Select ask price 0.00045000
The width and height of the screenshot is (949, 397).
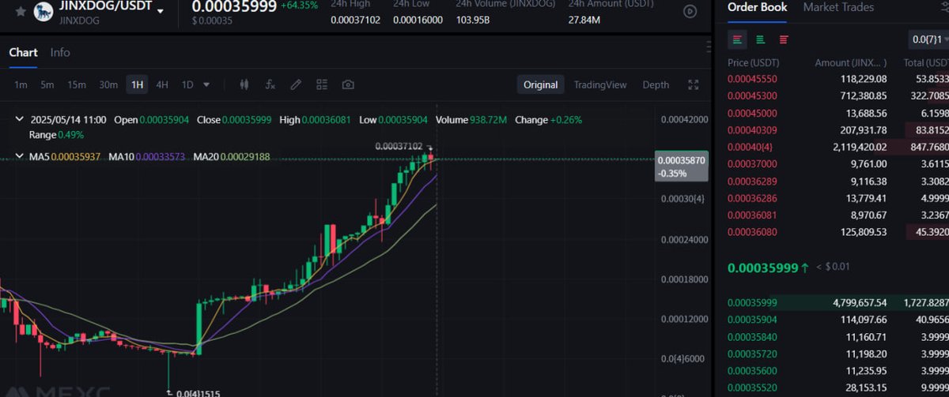[752, 113]
